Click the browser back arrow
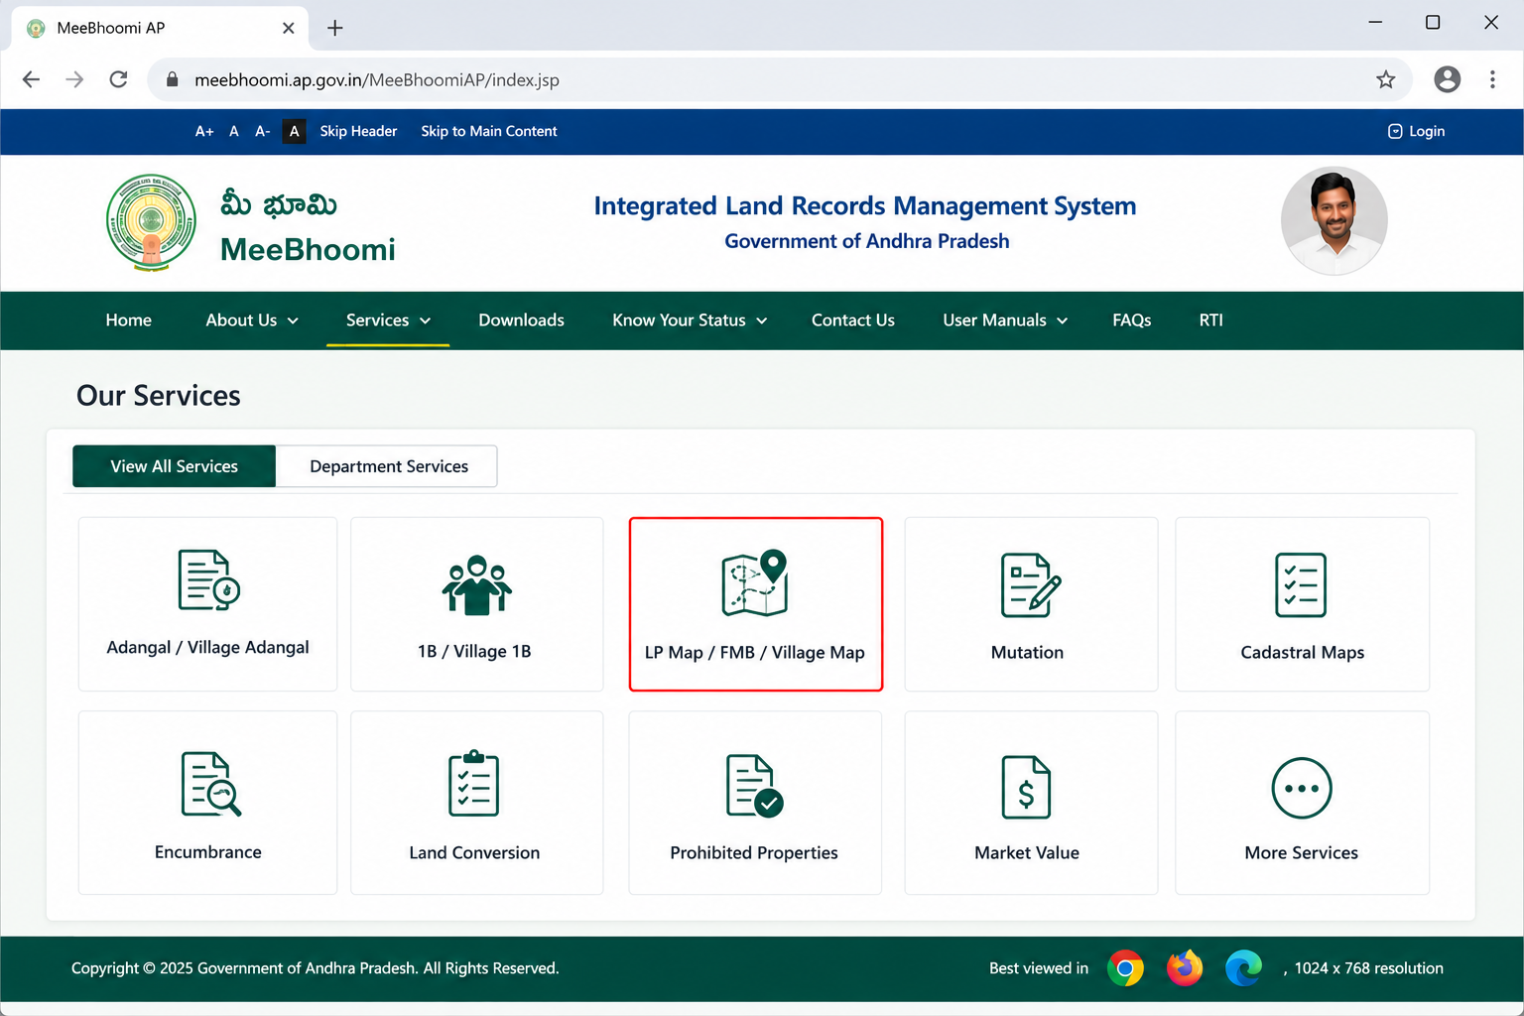1524x1016 pixels. click(32, 79)
